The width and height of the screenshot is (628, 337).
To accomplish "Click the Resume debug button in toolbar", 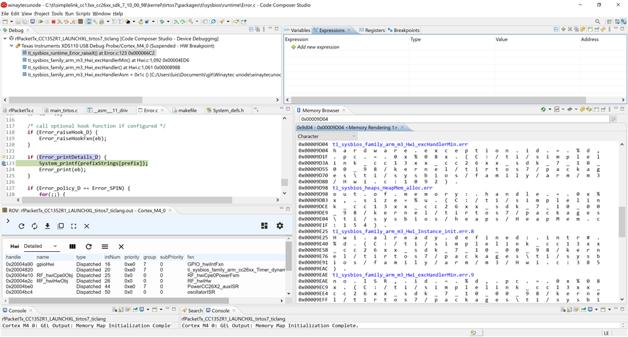I will 41,22.
